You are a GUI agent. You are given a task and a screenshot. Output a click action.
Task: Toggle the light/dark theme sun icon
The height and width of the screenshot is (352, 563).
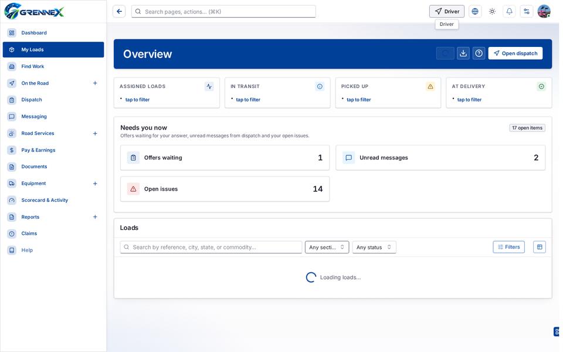(492, 12)
